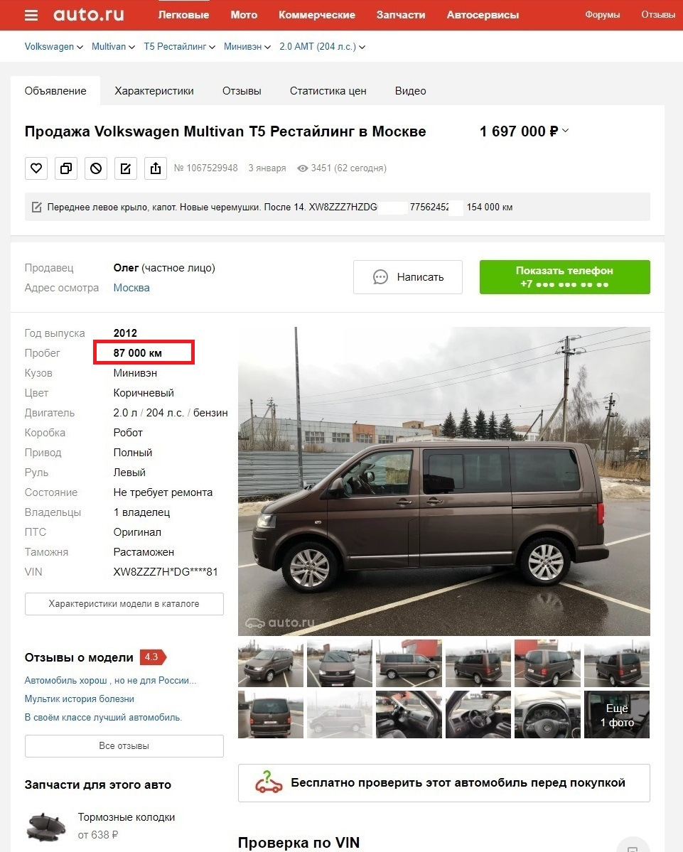Expand the 2.0 AMT engine dropdown

click(322, 47)
